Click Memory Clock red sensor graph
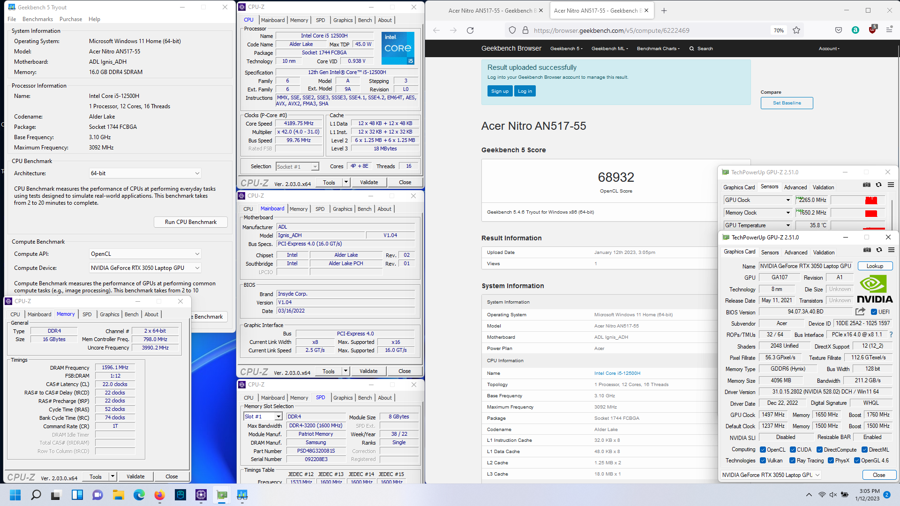 857,213
